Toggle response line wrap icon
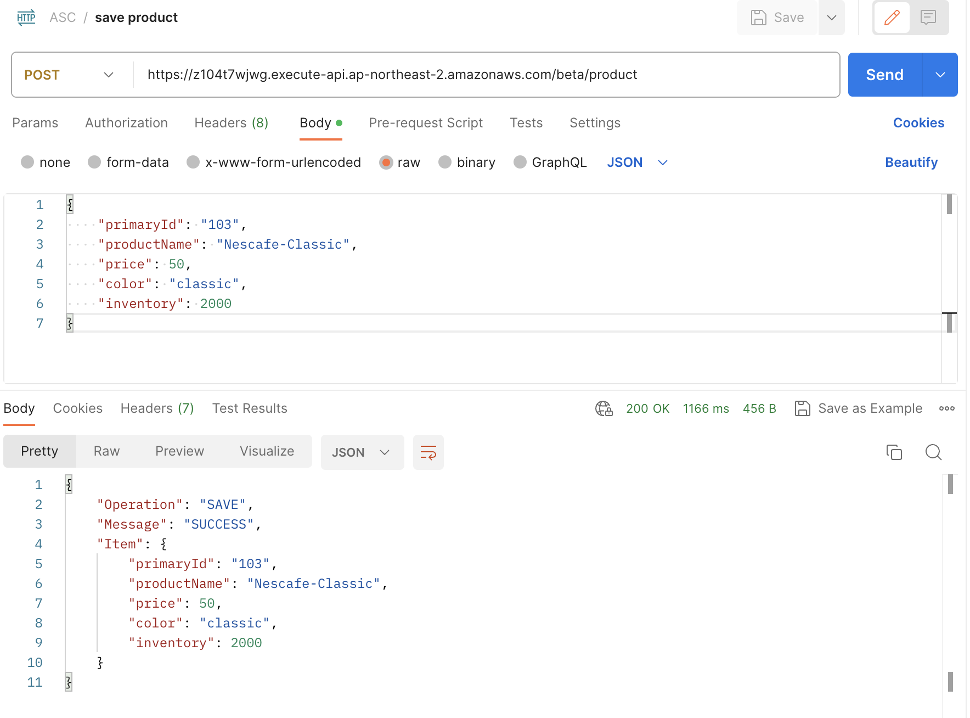 coord(428,452)
